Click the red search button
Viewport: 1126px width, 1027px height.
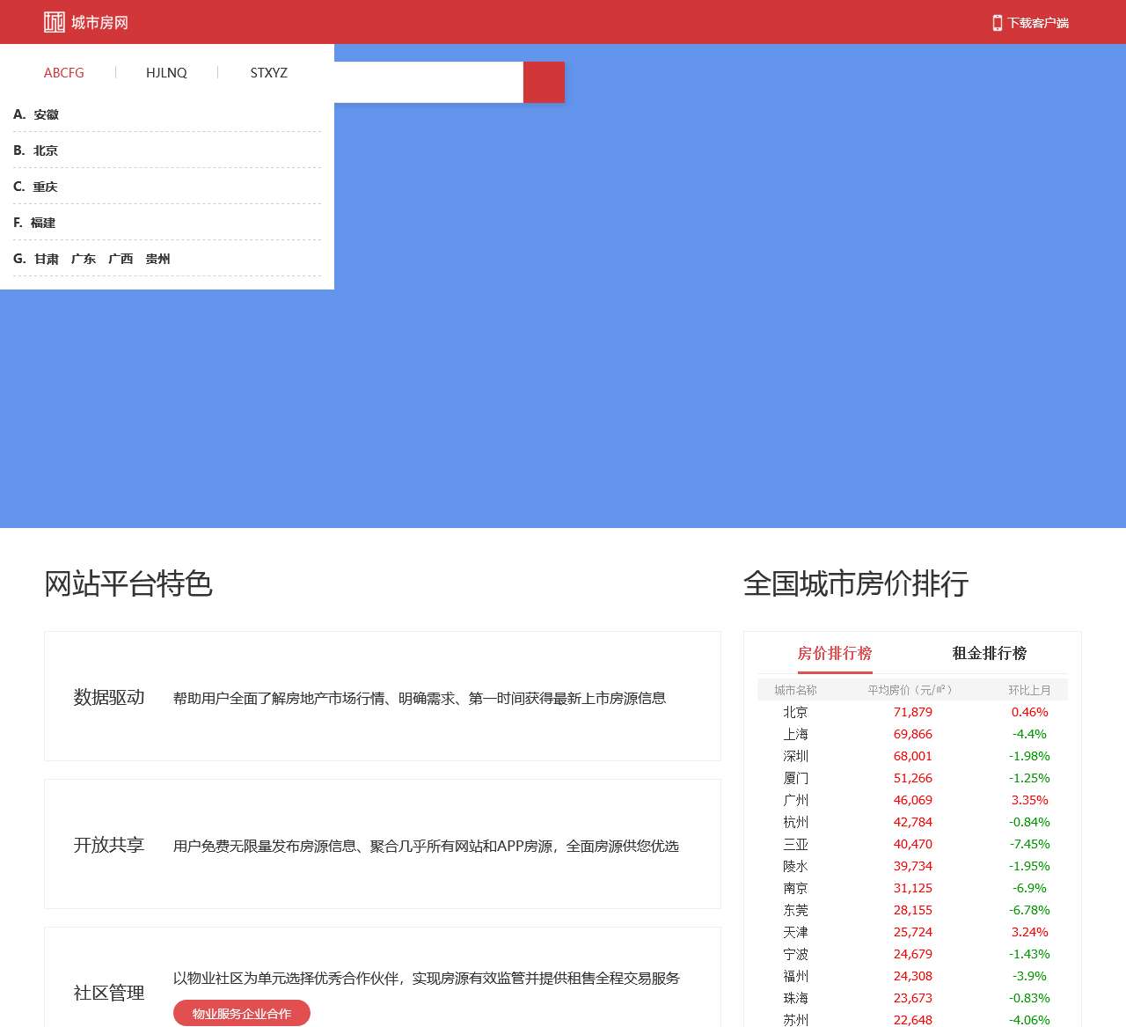pyautogui.click(x=544, y=82)
